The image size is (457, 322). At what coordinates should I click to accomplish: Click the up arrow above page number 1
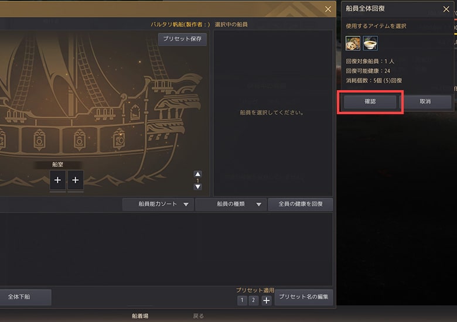coord(197,174)
